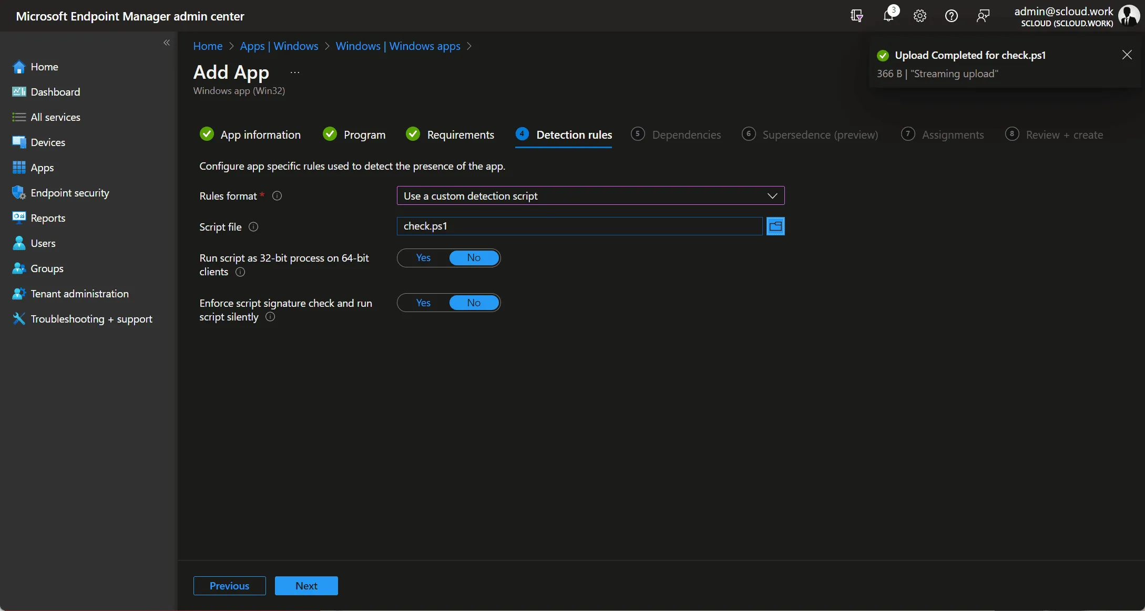Open the feedback icon in header
This screenshot has width=1145, height=611.
coord(983,16)
